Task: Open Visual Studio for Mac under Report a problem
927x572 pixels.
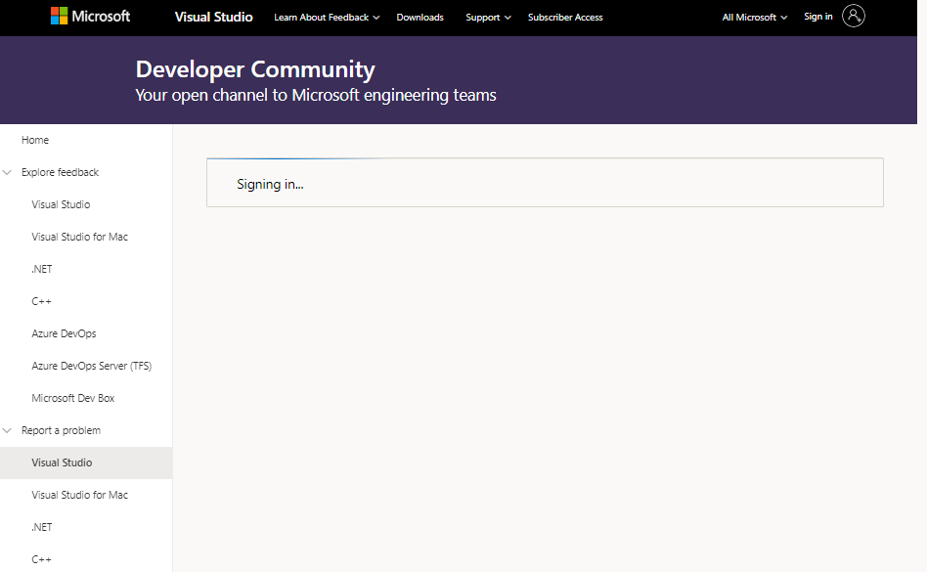Action: coord(80,495)
